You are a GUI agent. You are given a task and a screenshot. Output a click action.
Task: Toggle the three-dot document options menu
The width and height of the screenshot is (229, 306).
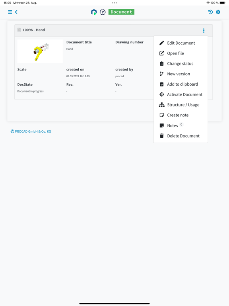[x=204, y=30]
